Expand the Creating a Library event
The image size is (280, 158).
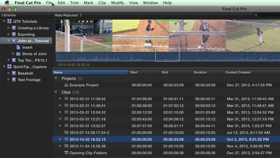pos(8,28)
